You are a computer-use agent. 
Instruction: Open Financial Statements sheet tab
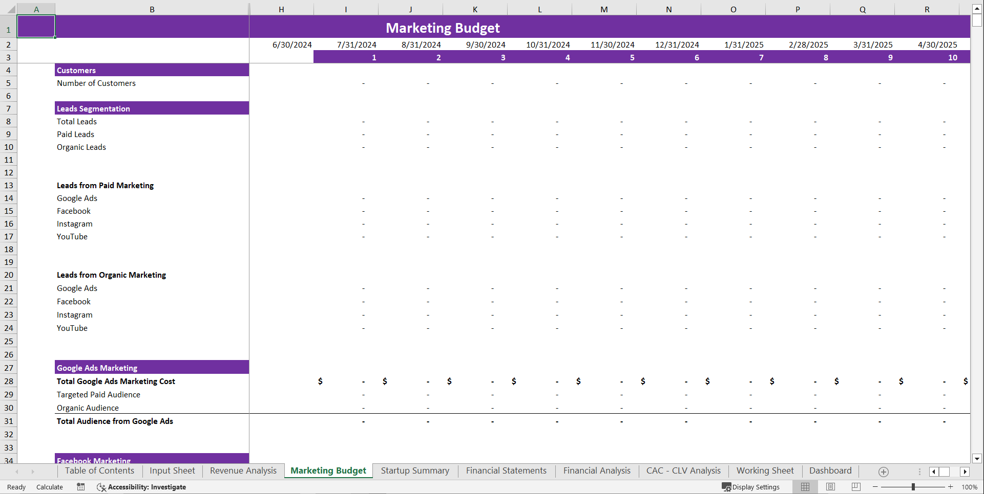tap(506, 470)
